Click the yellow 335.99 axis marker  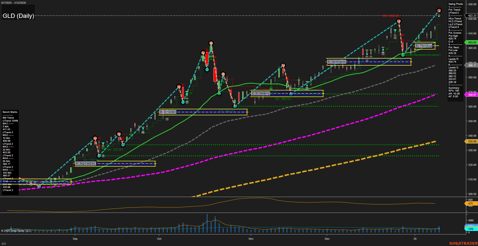coord(472,142)
